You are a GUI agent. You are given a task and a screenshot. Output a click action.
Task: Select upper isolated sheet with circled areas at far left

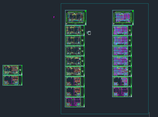click(x=12, y=70)
